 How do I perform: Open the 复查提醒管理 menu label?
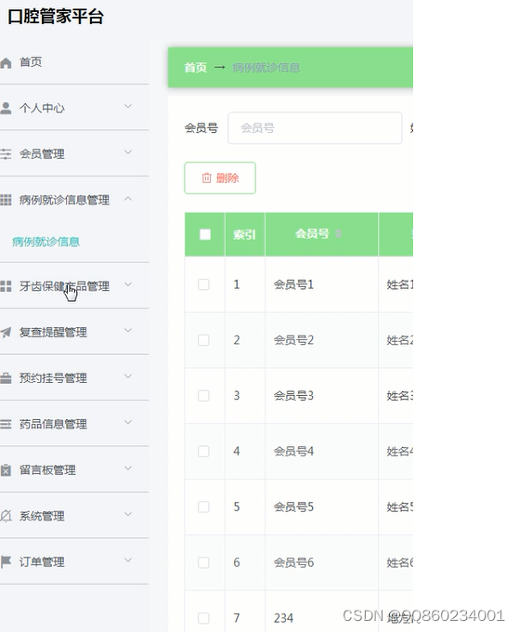click(53, 332)
